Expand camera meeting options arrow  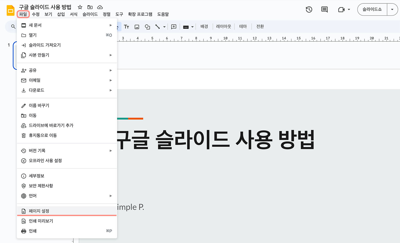349,10
